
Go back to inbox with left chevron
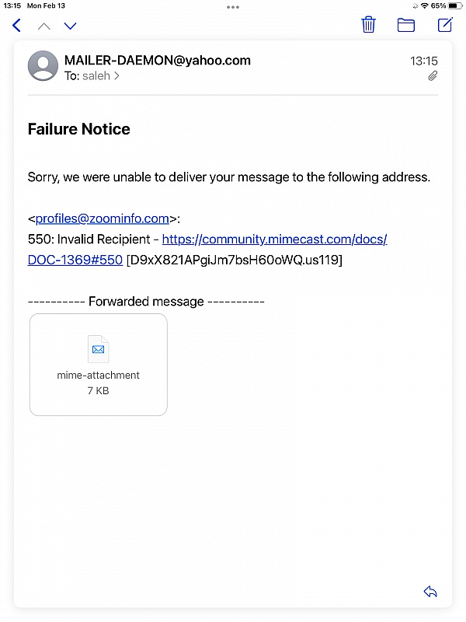point(16,25)
